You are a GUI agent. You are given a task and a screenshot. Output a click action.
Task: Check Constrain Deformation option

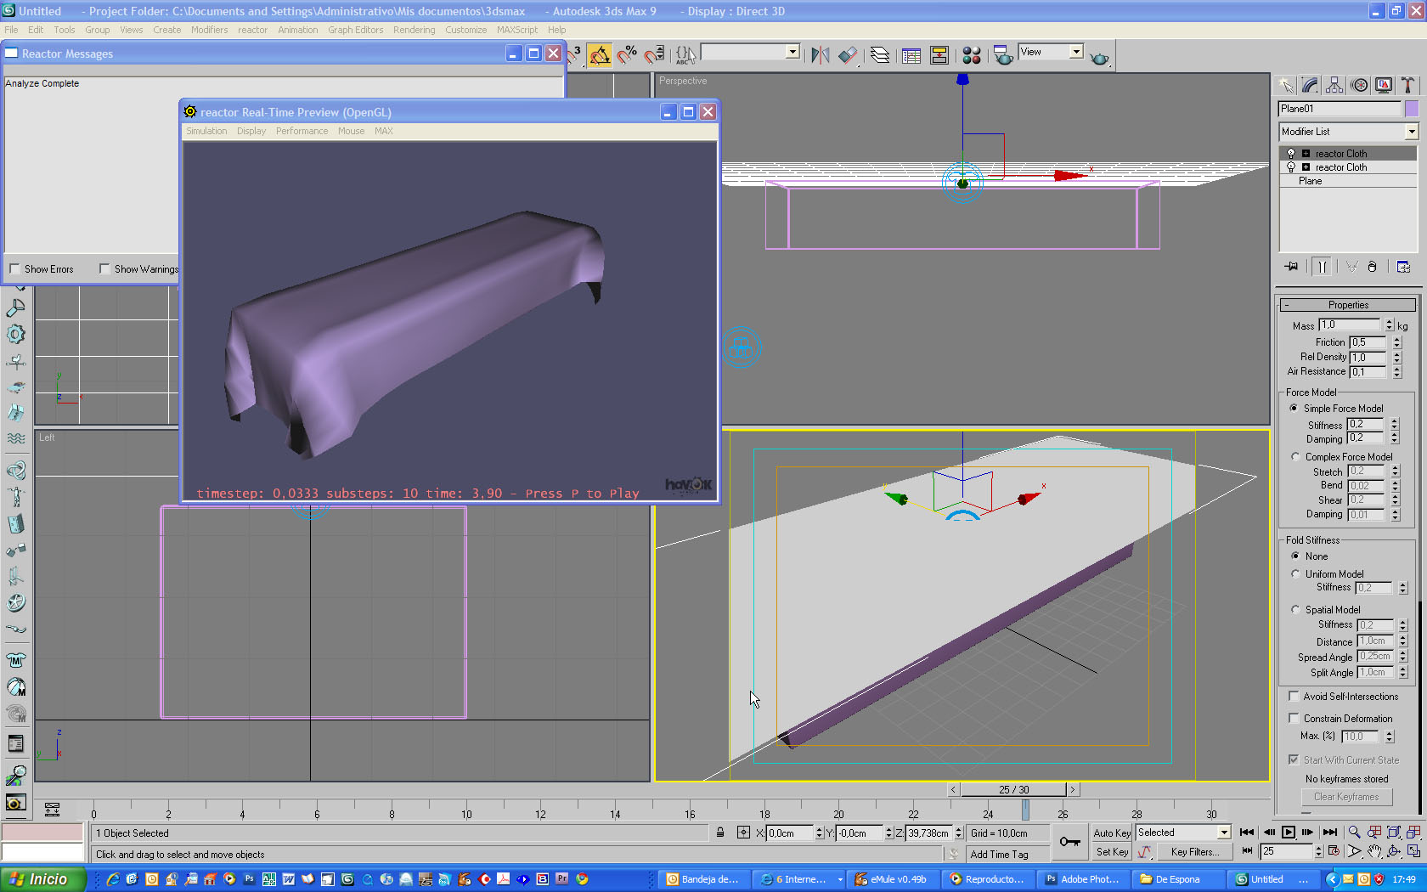[x=1294, y=719]
